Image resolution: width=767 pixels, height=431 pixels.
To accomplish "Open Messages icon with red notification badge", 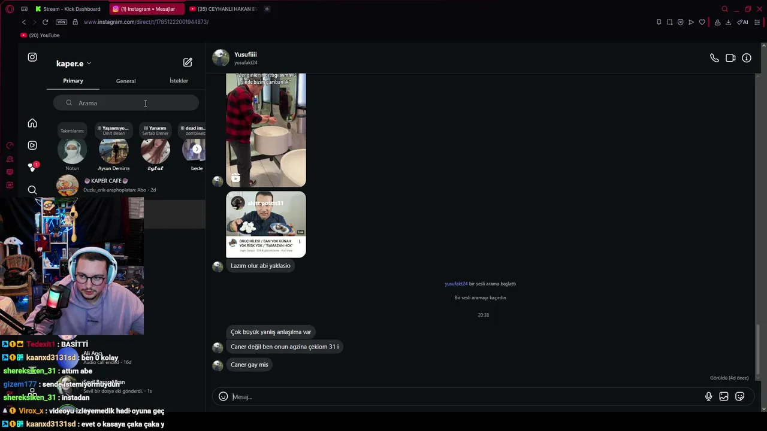I will (32, 168).
